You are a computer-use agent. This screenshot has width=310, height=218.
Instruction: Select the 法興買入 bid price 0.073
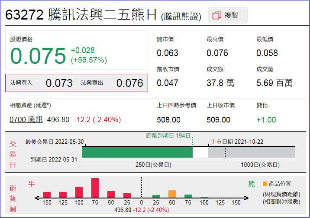coord(59,83)
